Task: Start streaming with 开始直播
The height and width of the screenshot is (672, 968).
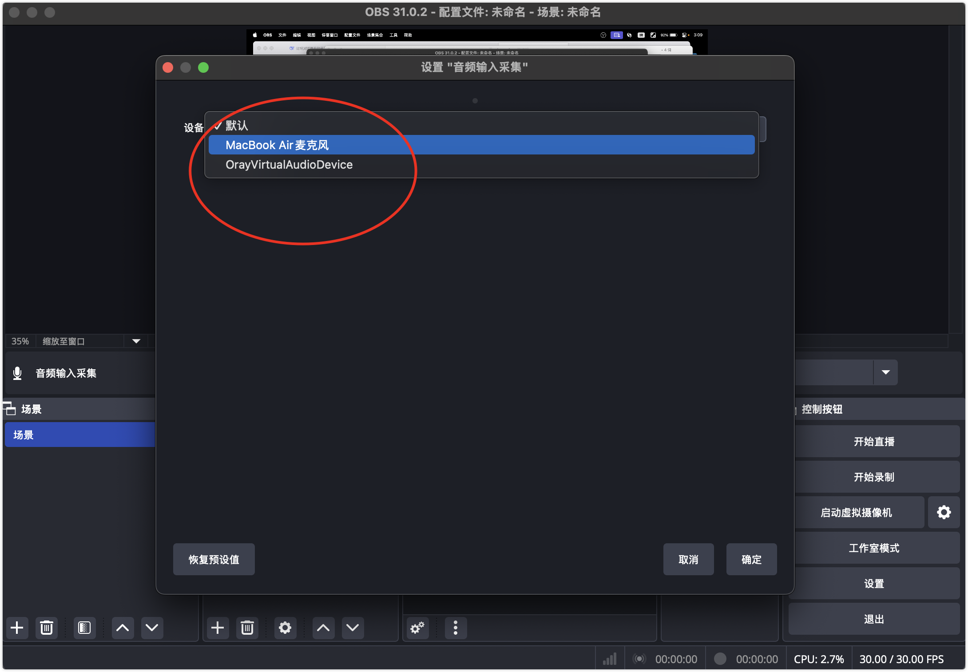Action: tap(874, 442)
